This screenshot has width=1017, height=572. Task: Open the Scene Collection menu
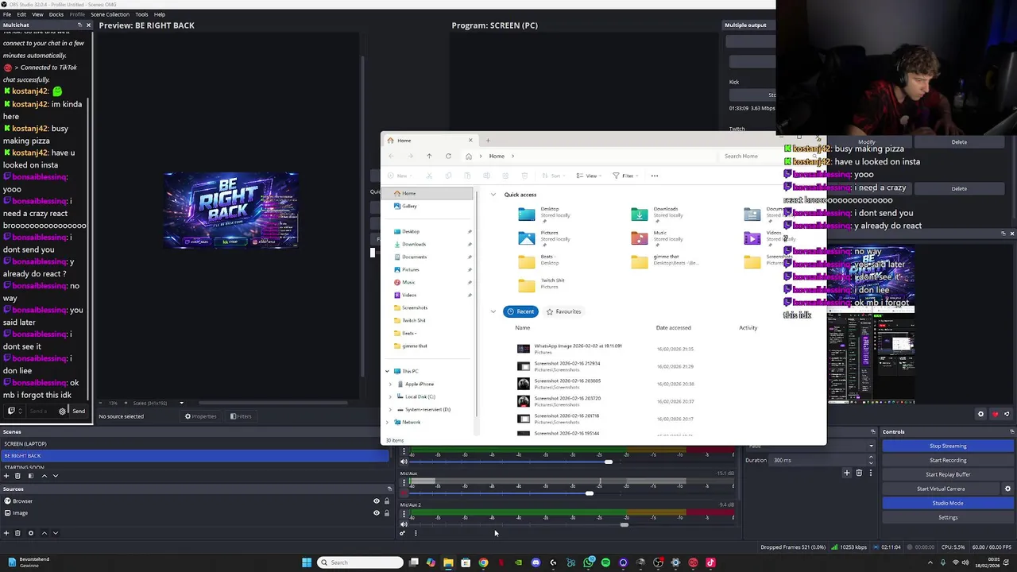pyautogui.click(x=110, y=14)
